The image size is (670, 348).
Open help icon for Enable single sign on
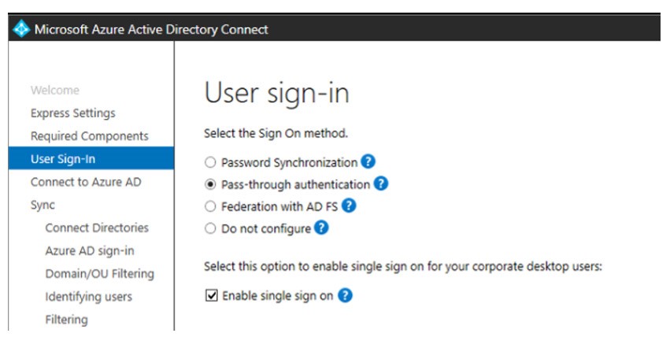(344, 296)
